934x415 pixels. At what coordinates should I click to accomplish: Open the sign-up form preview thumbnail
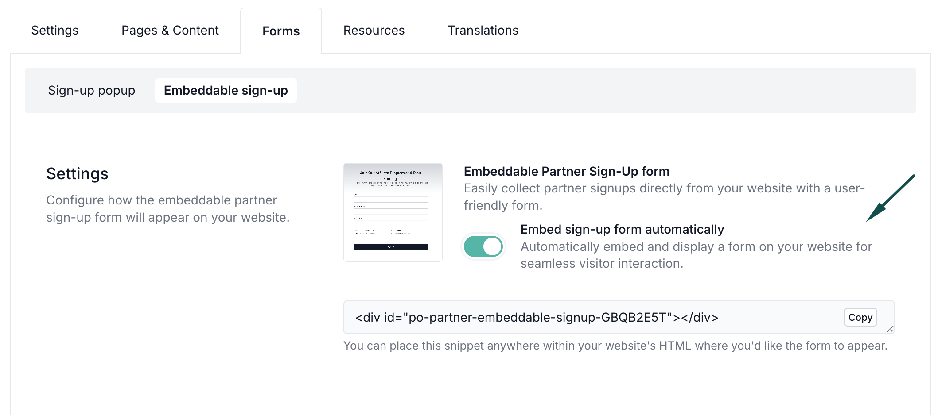(393, 212)
